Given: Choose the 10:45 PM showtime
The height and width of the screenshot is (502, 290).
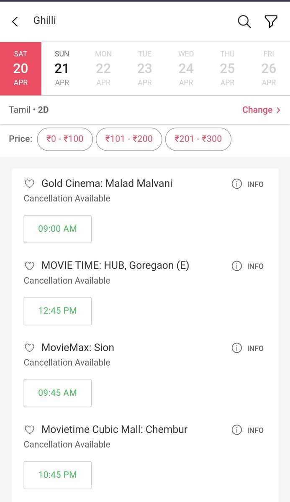Looking at the screenshot, I should click(58, 475).
